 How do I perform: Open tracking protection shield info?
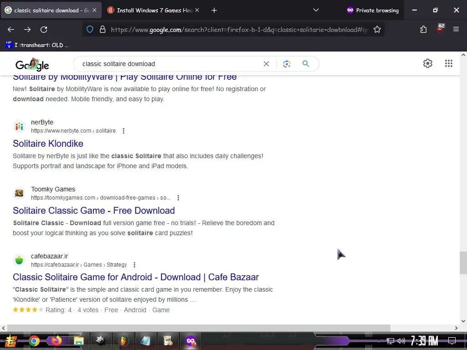tap(90, 30)
